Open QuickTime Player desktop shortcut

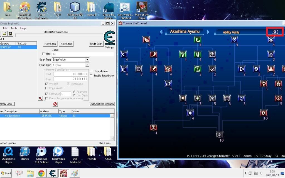(8, 155)
